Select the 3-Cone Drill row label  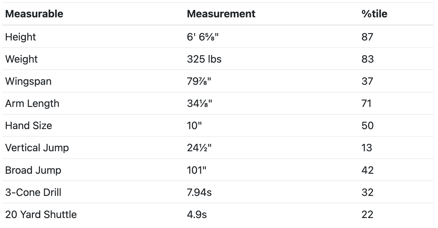pyautogui.click(x=33, y=192)
